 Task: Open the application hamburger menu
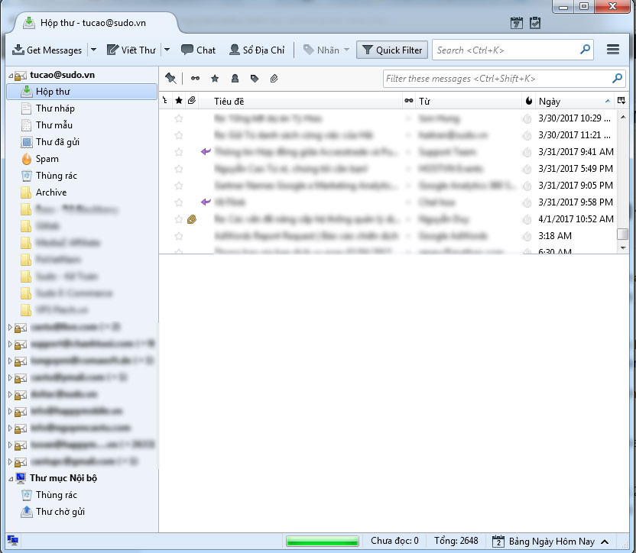613,49
